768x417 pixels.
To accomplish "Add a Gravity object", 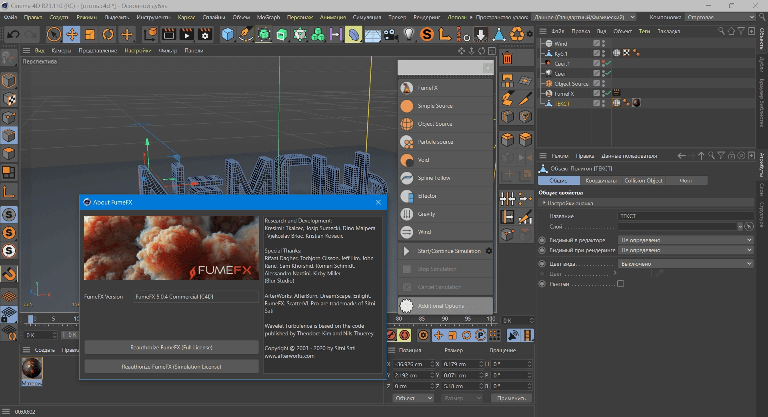I will click(445, 214).
